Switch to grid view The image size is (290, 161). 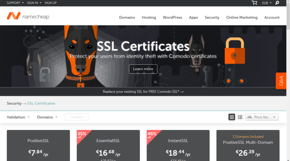click(x=232, y=117)
